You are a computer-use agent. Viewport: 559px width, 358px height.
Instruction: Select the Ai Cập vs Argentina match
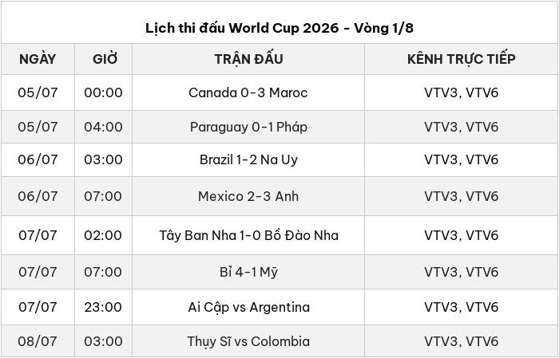[x=248, y=307]
